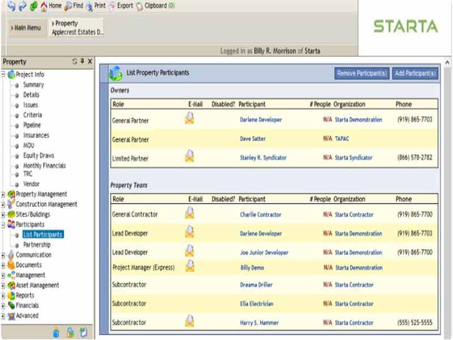Collapse the Participants tree node
This screenshot has width=453, height=340.
click(3, 224)
